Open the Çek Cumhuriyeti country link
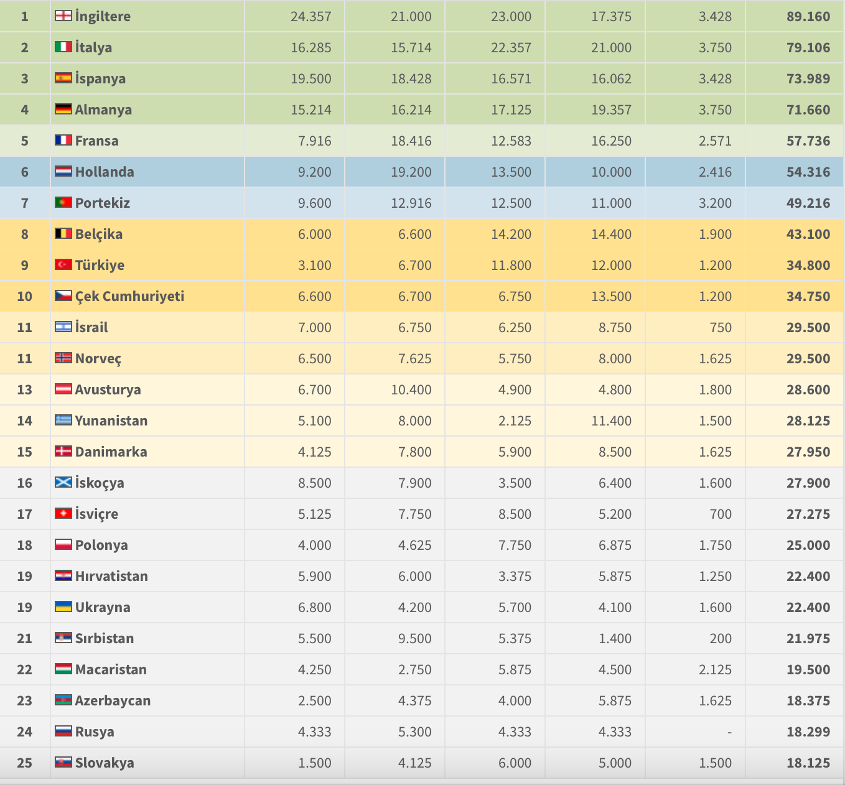Screen dimensions: 845x785 129,296
